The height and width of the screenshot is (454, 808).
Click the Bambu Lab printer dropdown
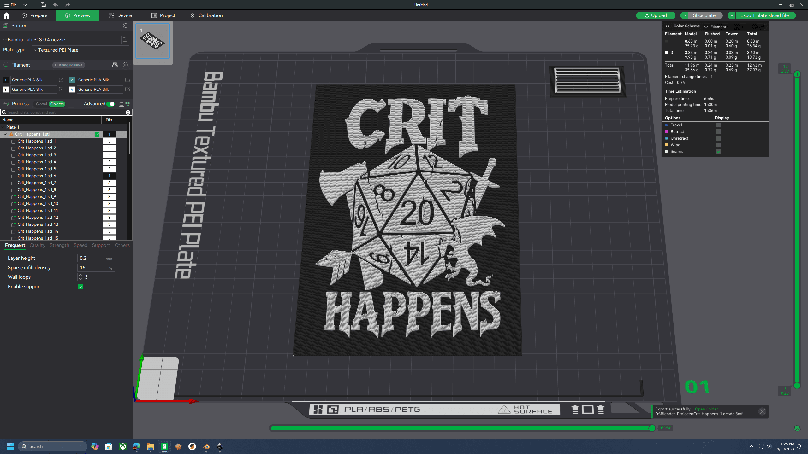click(61, 39)
